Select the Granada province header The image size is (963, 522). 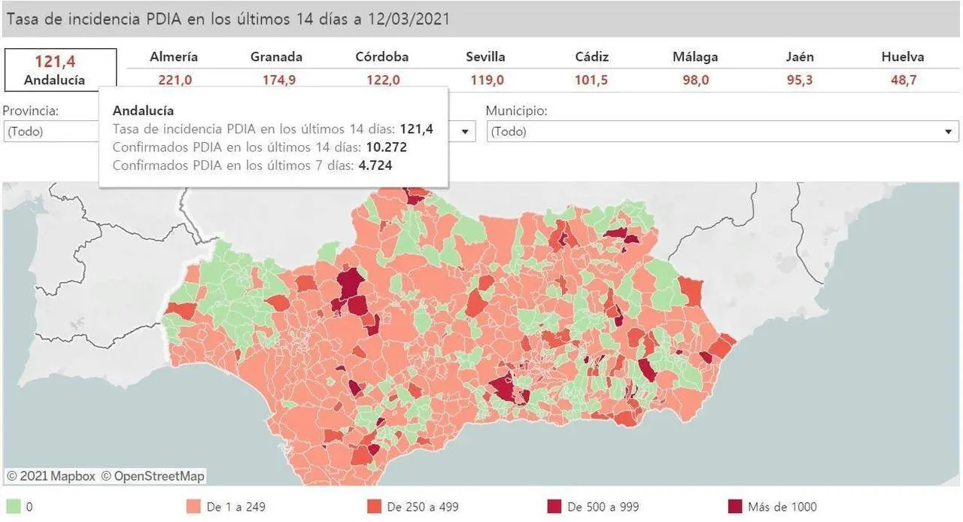point(276,57)
